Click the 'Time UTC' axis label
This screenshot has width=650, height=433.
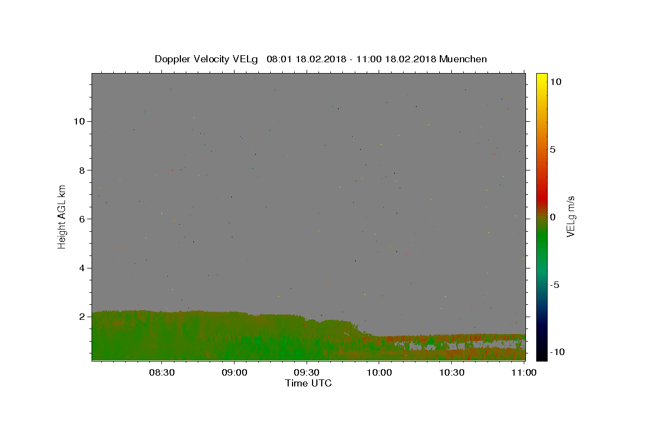[x=308, y=383]
